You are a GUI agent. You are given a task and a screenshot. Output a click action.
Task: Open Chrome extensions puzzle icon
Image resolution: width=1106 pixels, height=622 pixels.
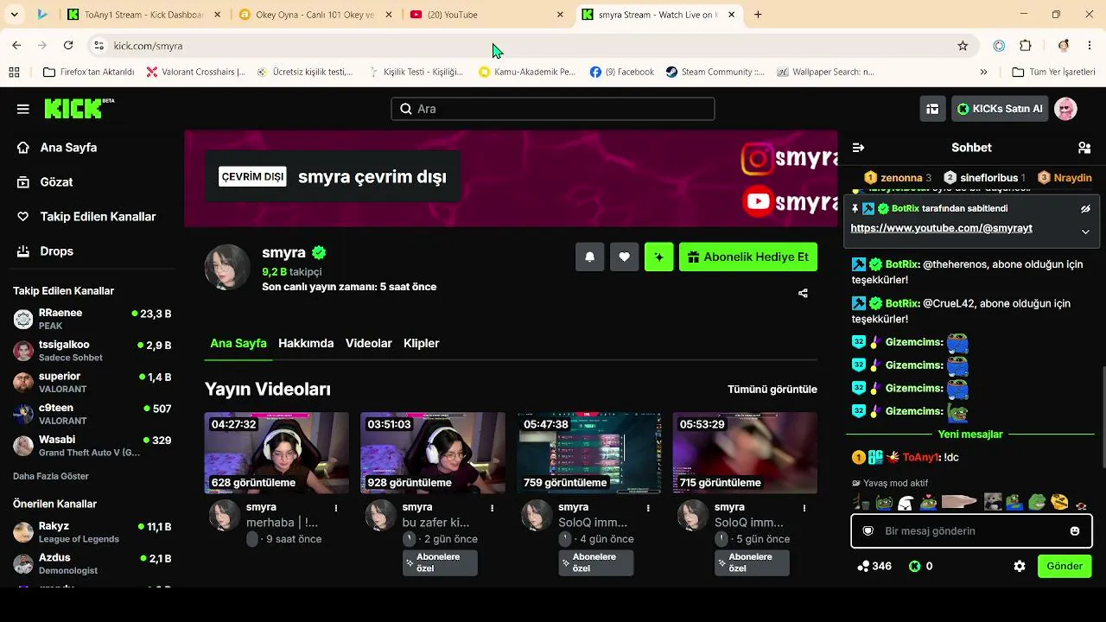tap(1026, 46)
